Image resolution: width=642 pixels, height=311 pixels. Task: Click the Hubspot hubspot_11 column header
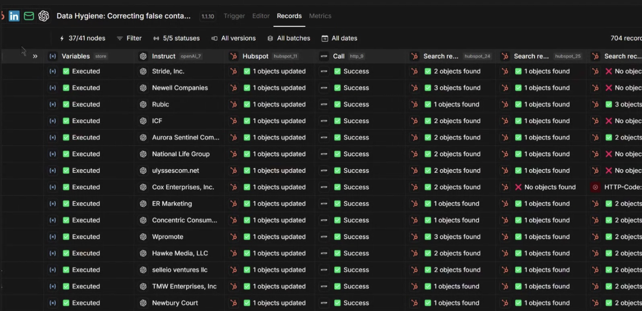tap(270, 56)
